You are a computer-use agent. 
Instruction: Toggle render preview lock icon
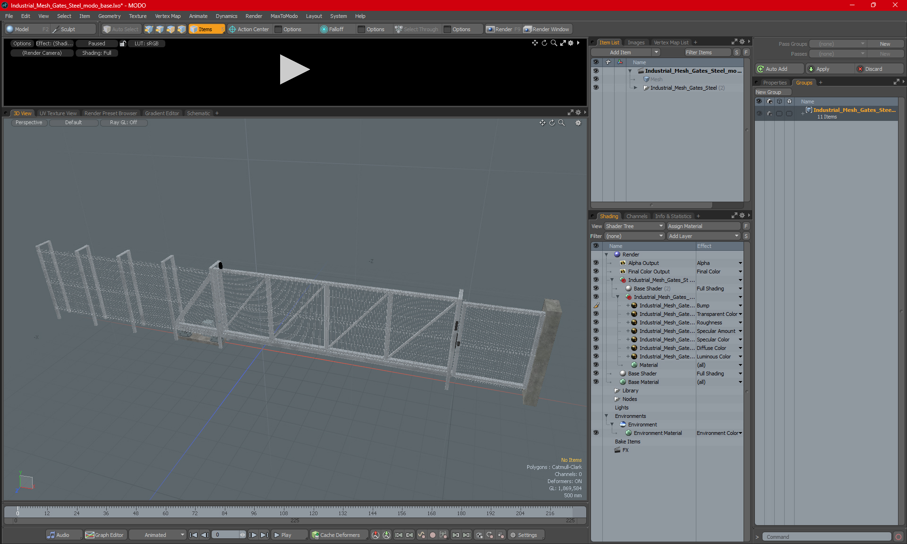point(123,43)
